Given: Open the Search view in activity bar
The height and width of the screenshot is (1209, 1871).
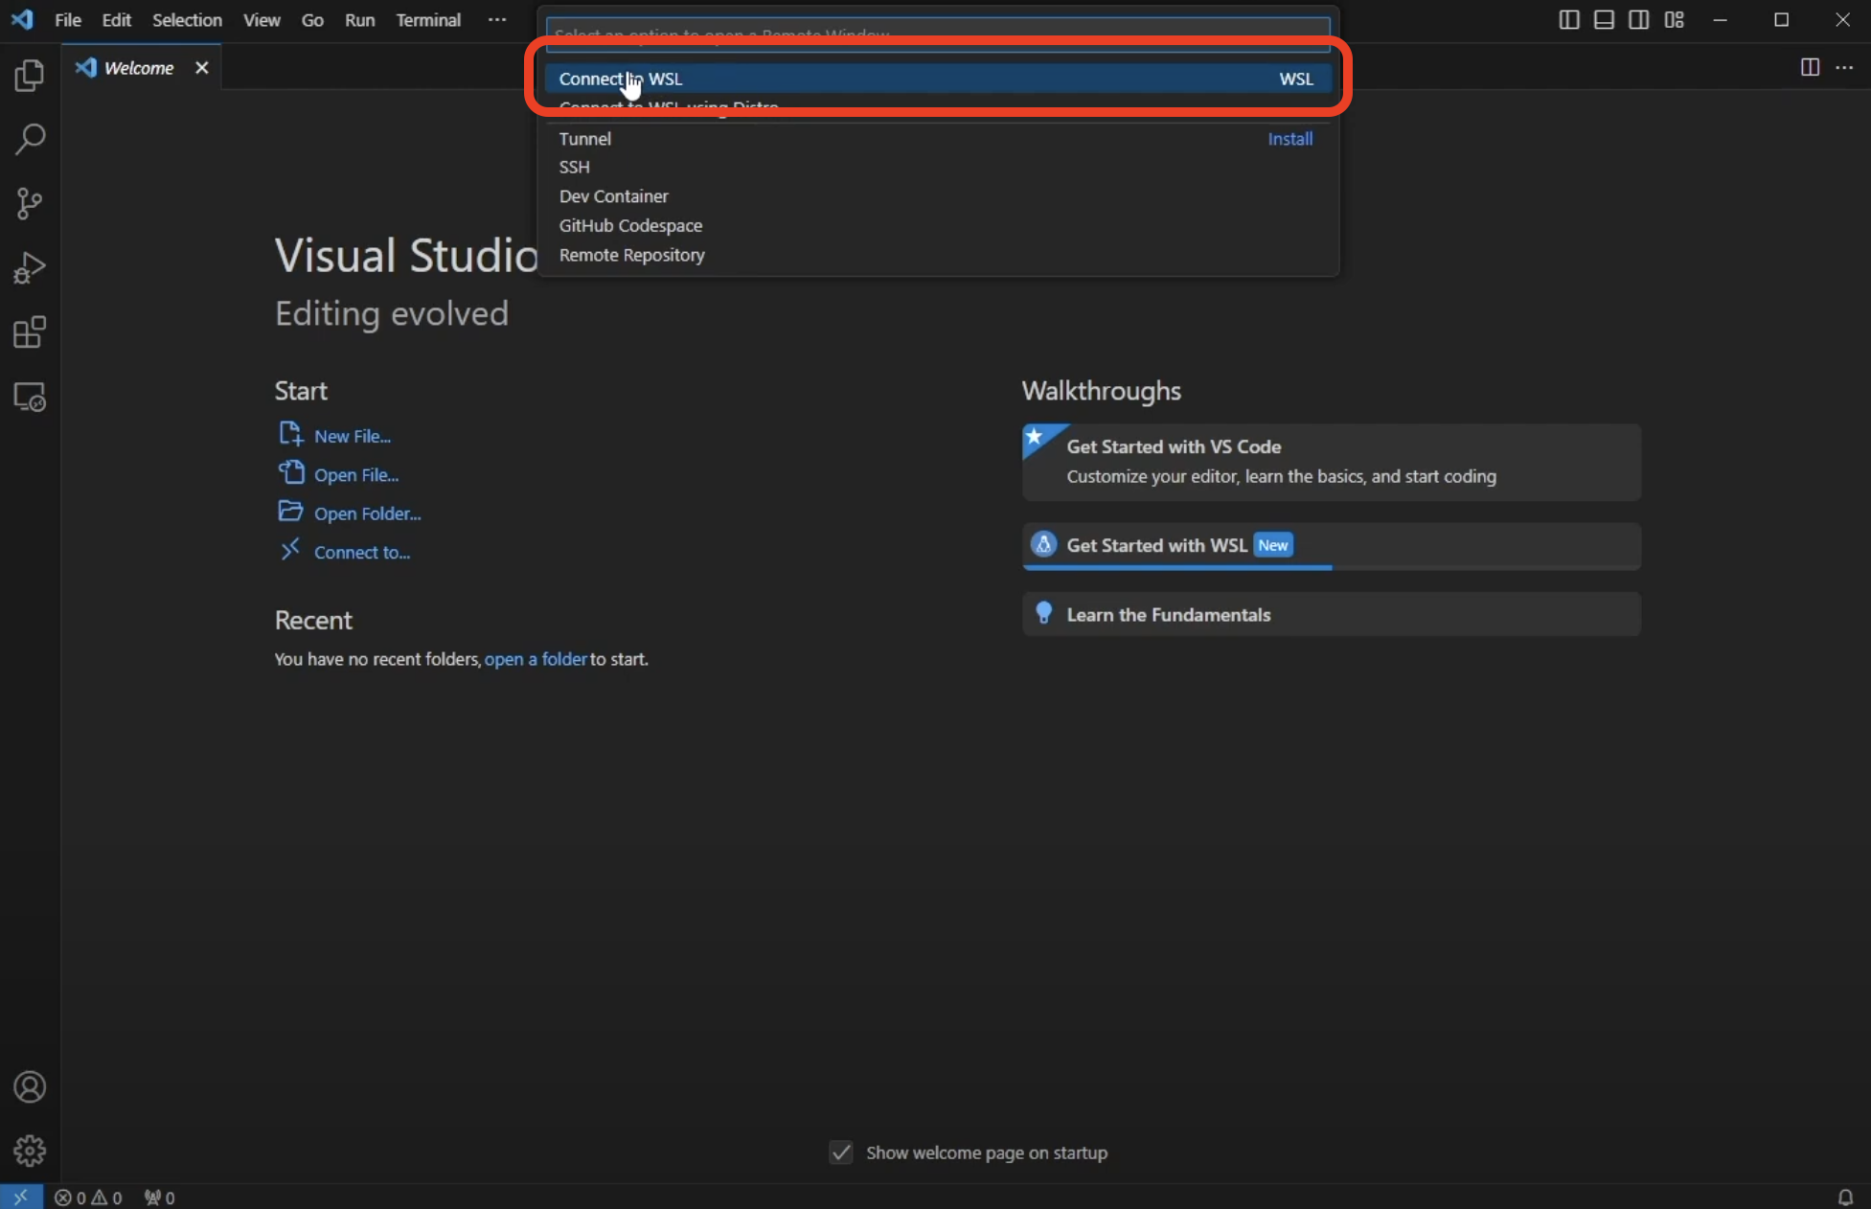Looking at the screenshot, I should [x=30, y=140].
